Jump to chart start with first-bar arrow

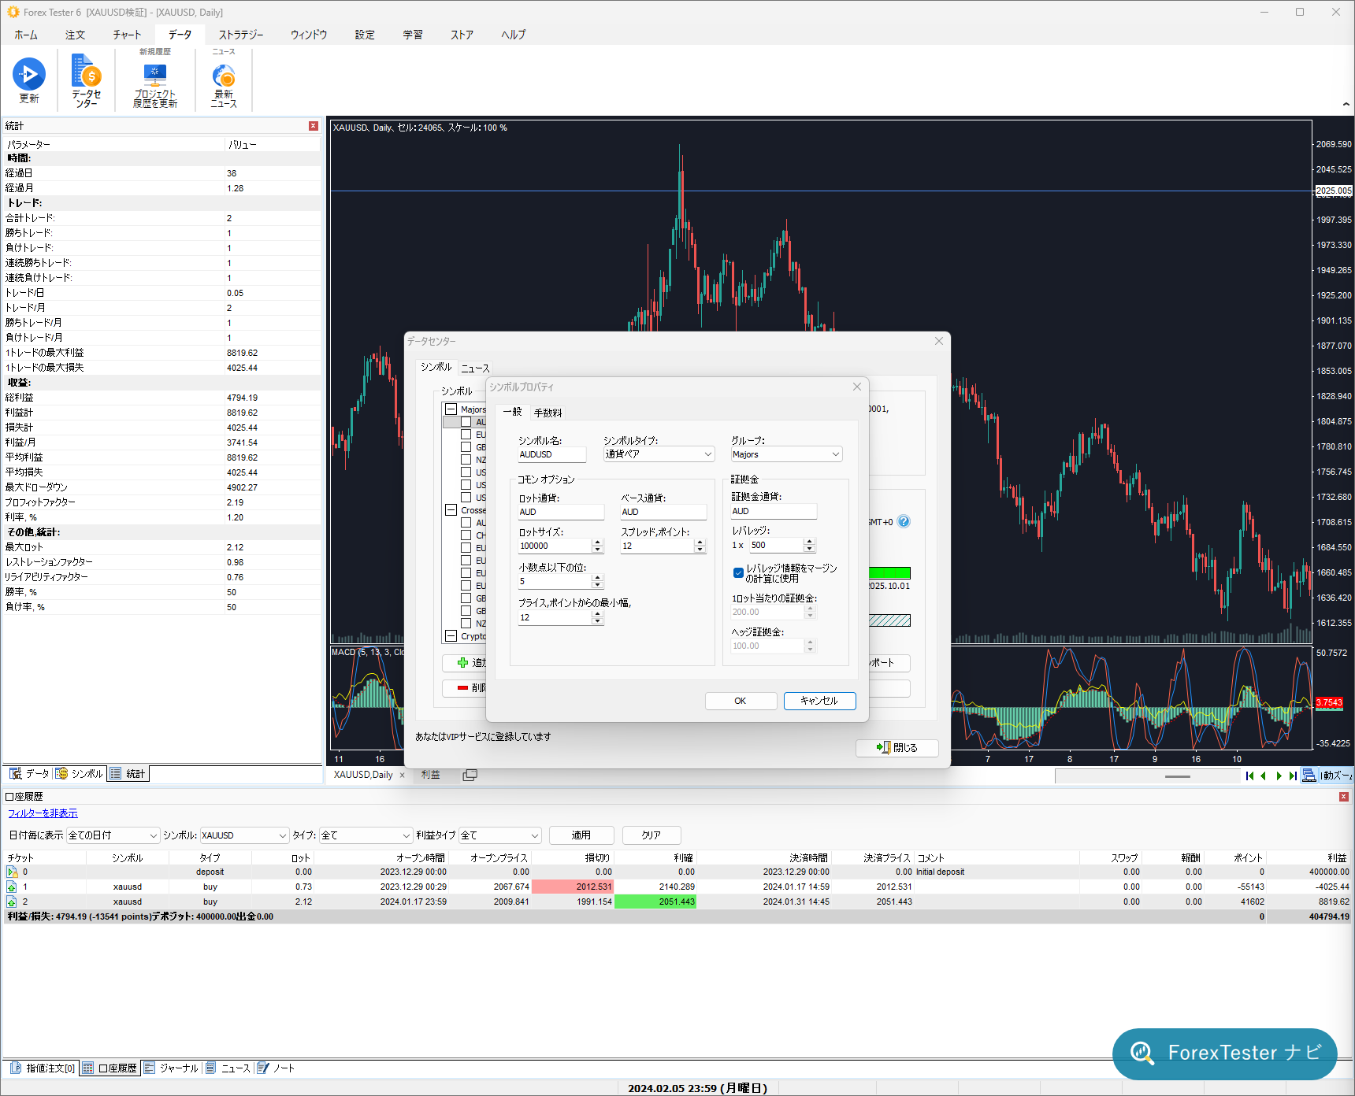(x=1249, y=776)
